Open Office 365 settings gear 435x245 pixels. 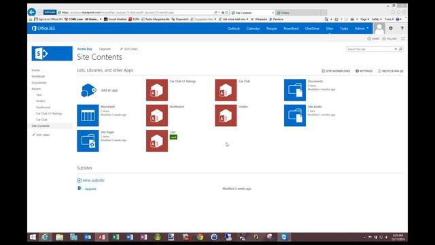[x=391, y=28]
